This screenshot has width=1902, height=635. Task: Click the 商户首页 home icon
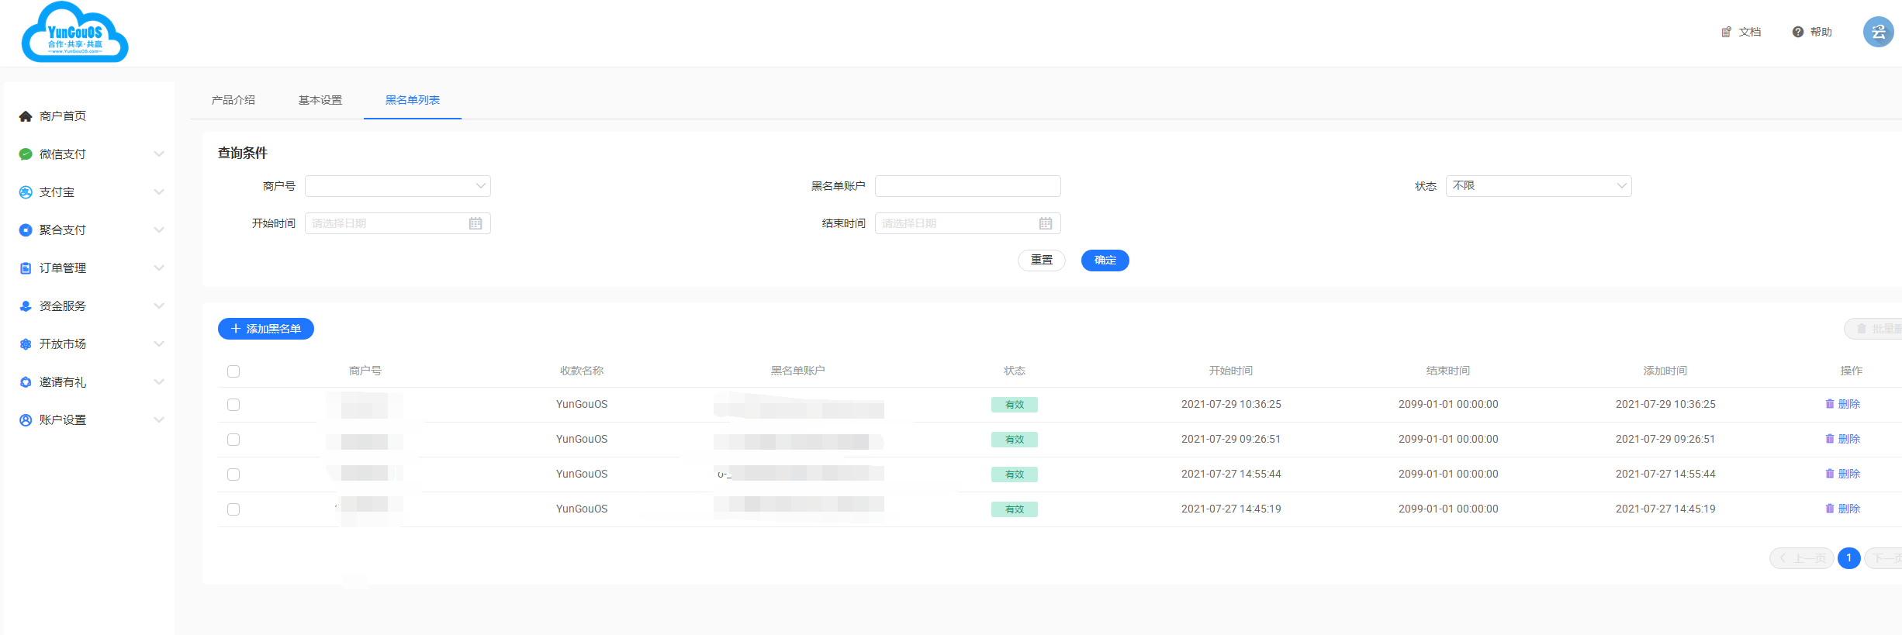26,116
